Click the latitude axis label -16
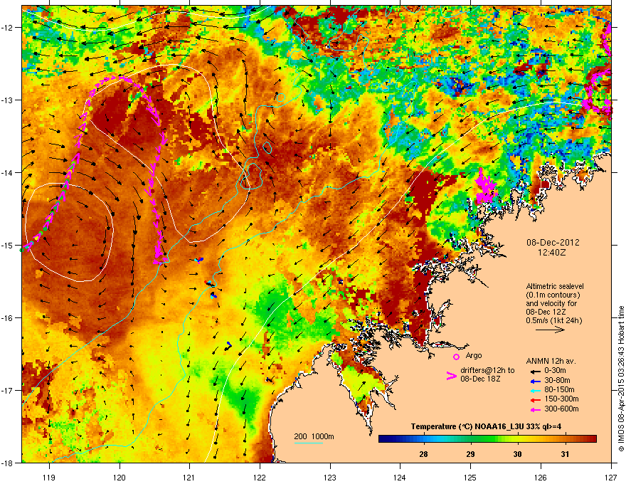 pos(7,318)
